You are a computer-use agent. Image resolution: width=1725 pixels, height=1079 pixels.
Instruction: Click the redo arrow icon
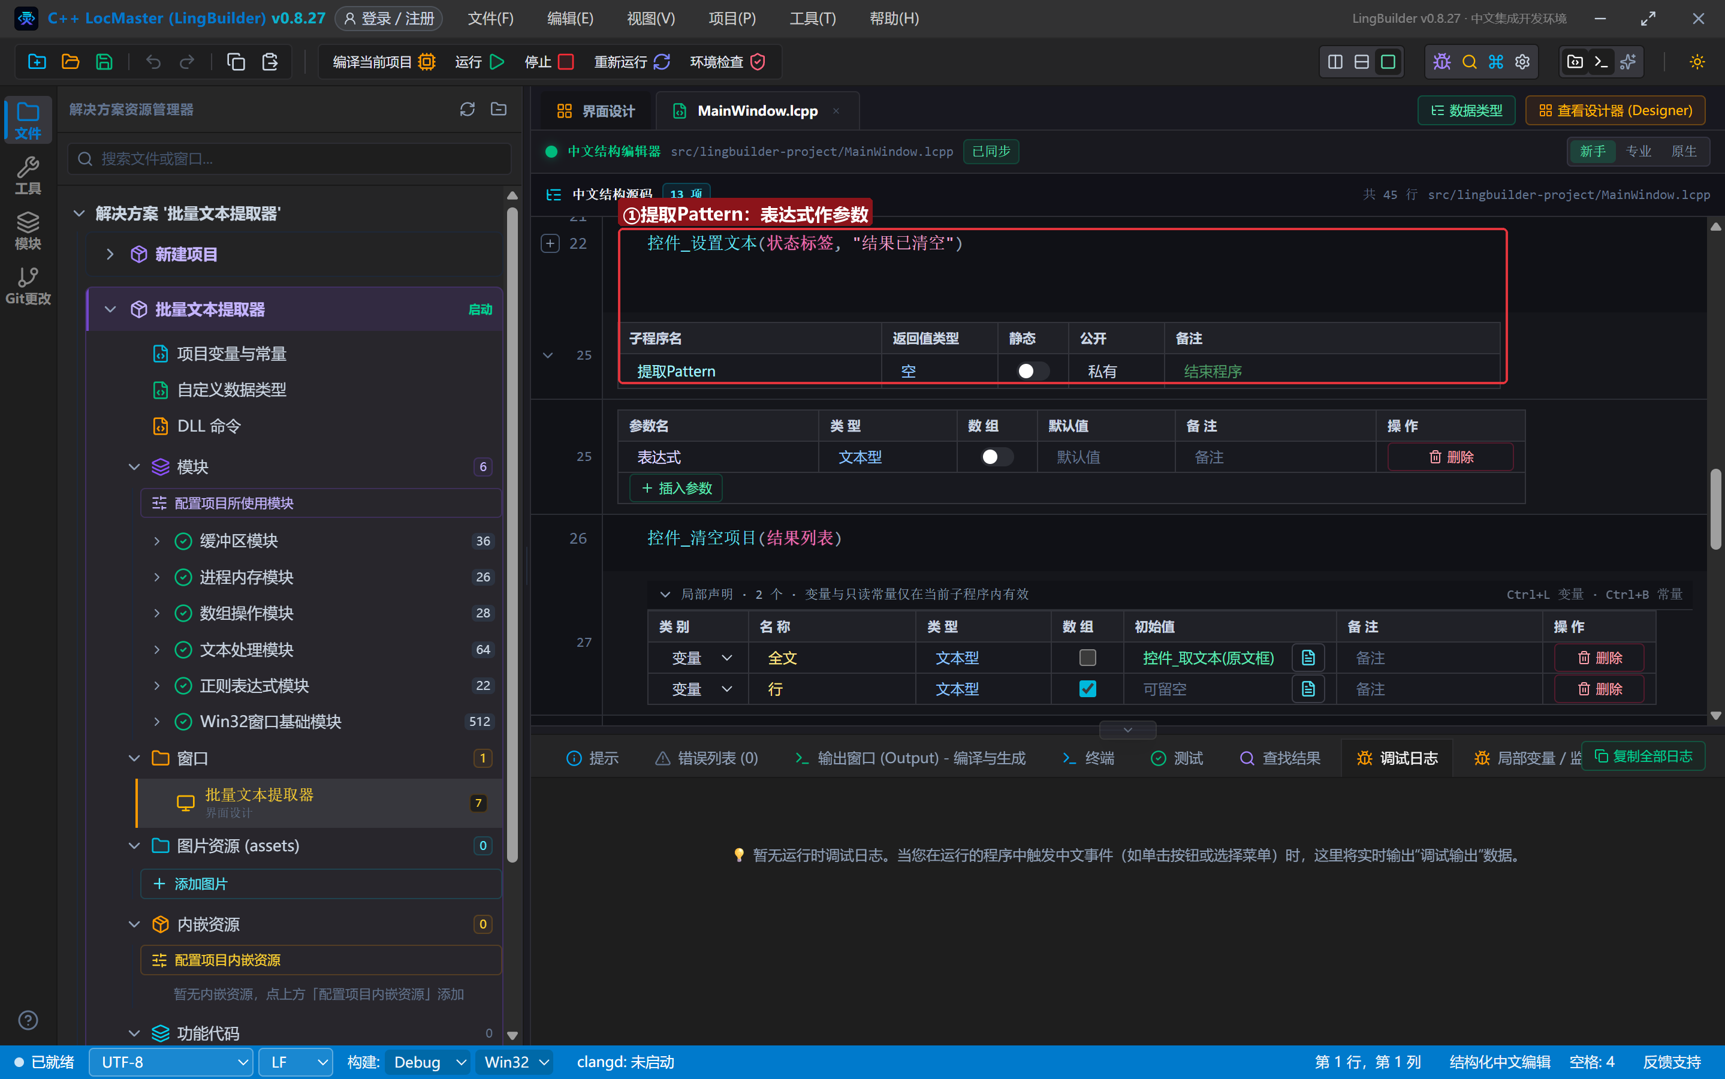coord(187,62)
